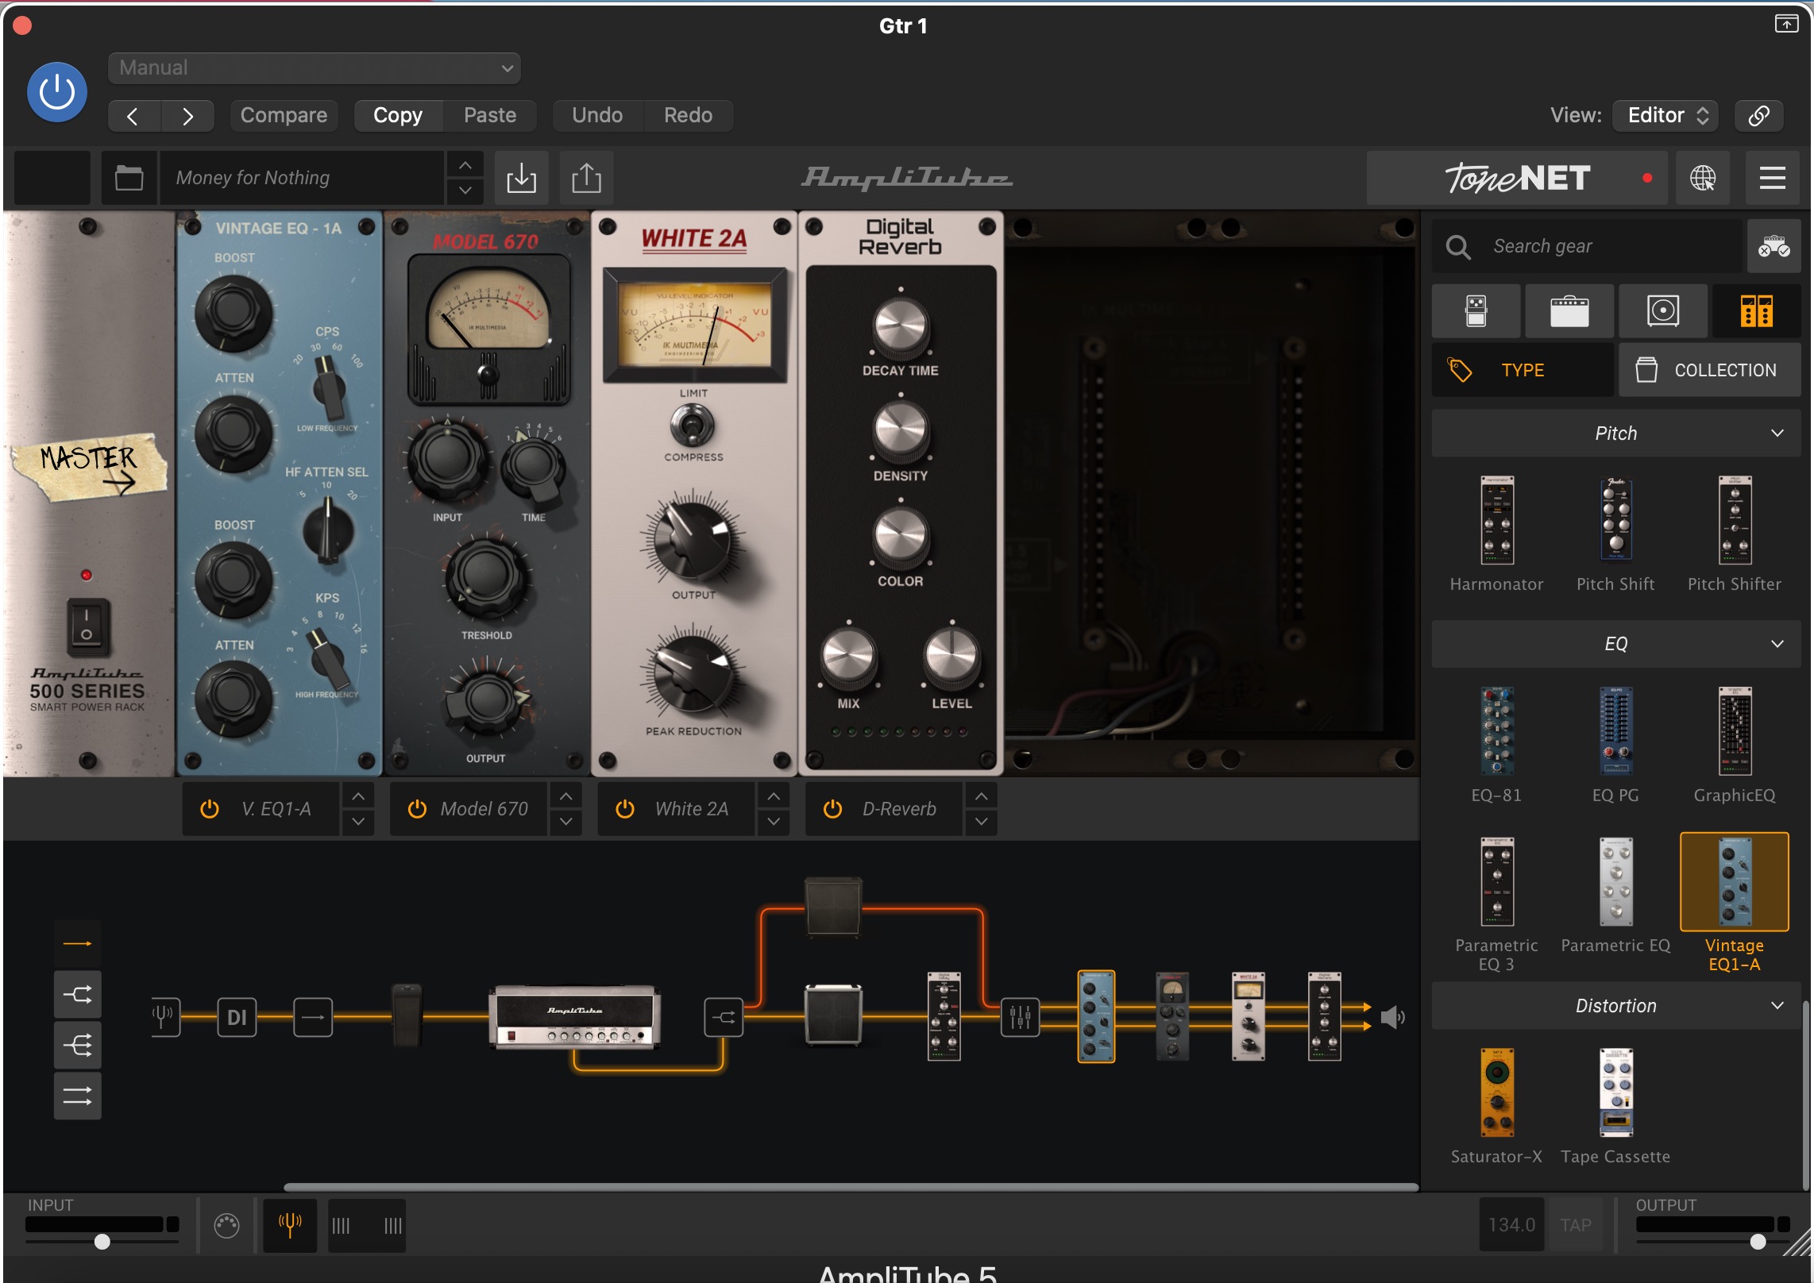1814x1283 pixels.
Task: Click the ToneNET red record indicator
Action: 1647,179
